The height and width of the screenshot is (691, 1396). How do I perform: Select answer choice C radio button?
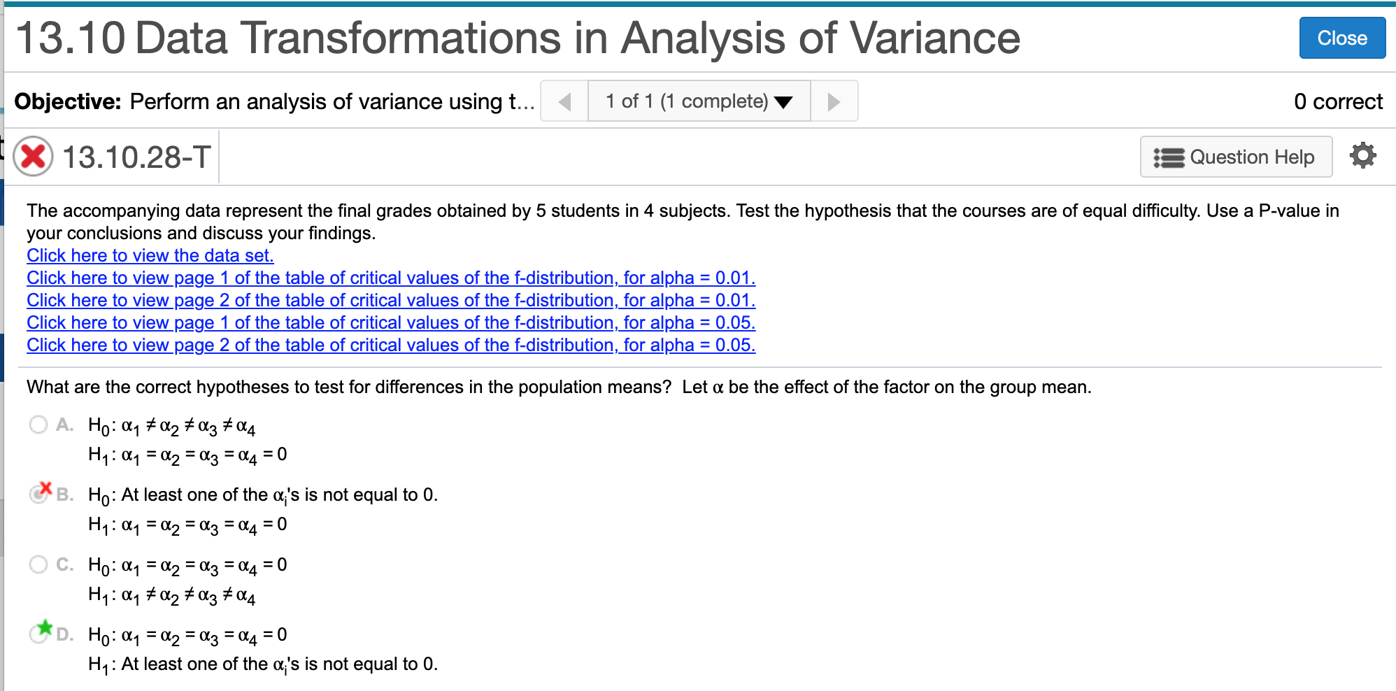(38, 564)
